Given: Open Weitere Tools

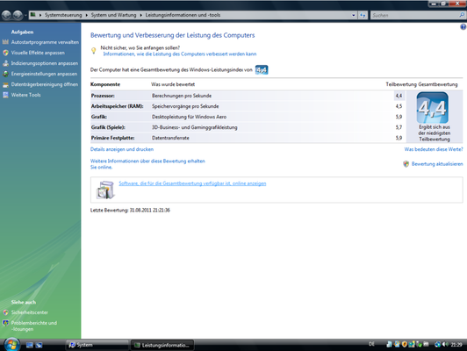Looking at the screenshot, I should 26,95.
